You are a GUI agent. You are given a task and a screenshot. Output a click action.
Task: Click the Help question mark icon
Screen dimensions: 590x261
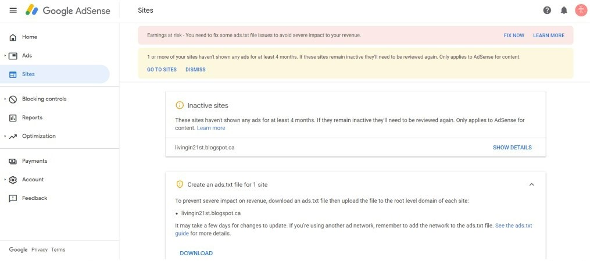tap(547, 10)
